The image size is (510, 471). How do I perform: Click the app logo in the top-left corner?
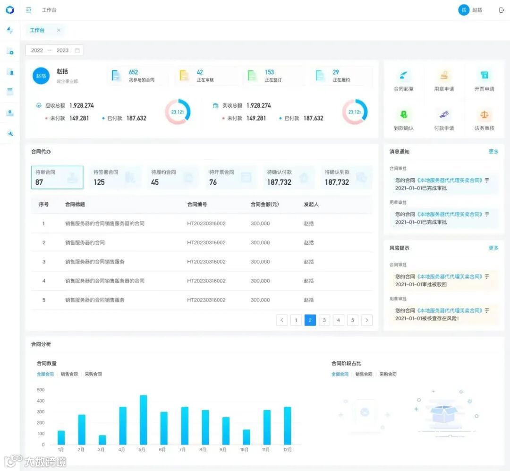coord(10,10)
